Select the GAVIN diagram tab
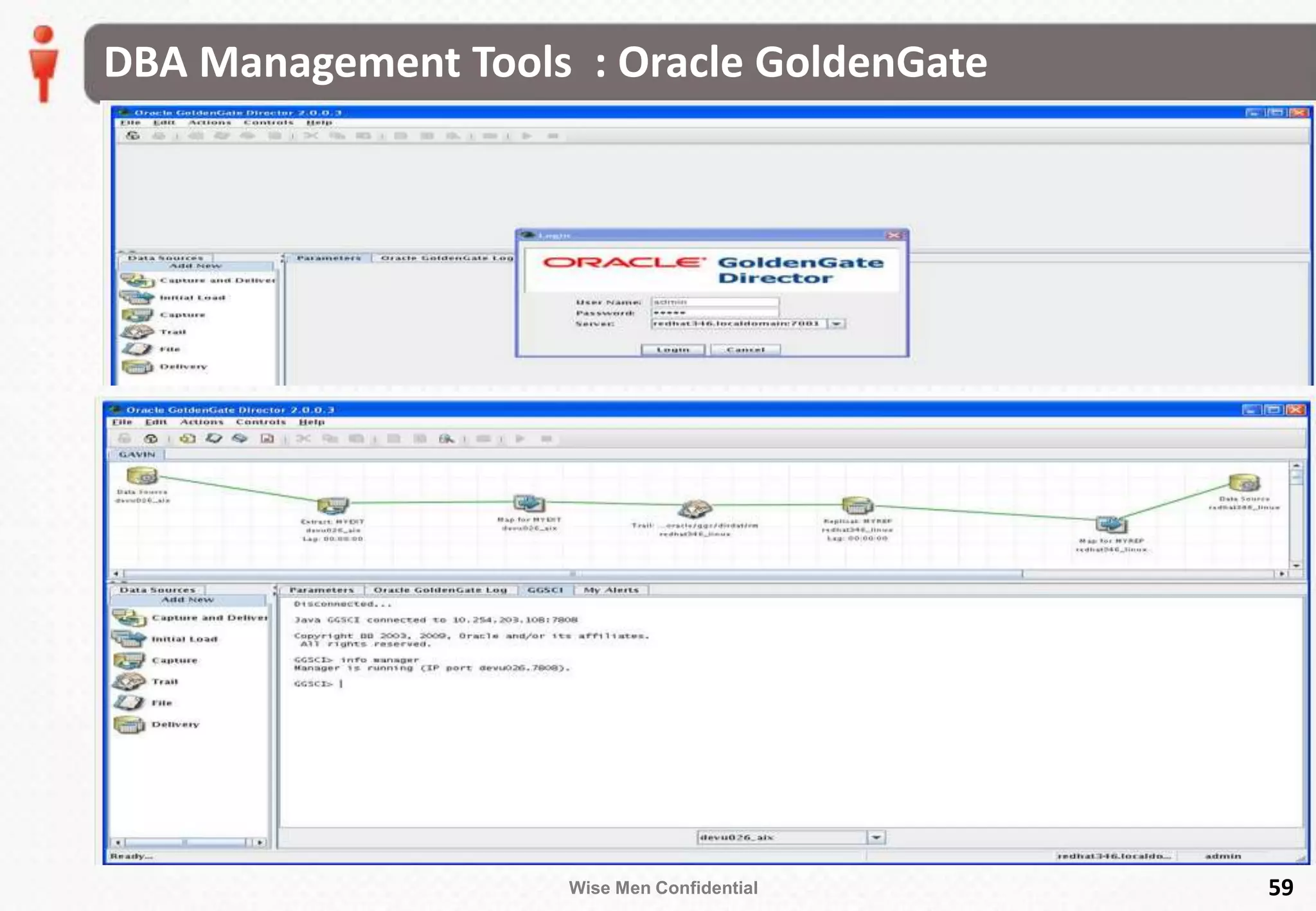 pyautogui.click(x=137, y=454)
